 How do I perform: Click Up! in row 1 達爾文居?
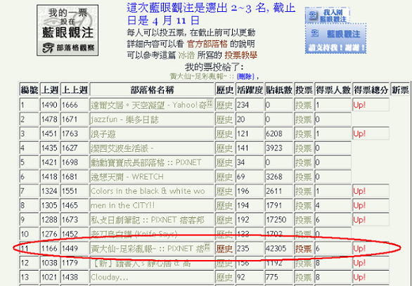pos(359,105)
